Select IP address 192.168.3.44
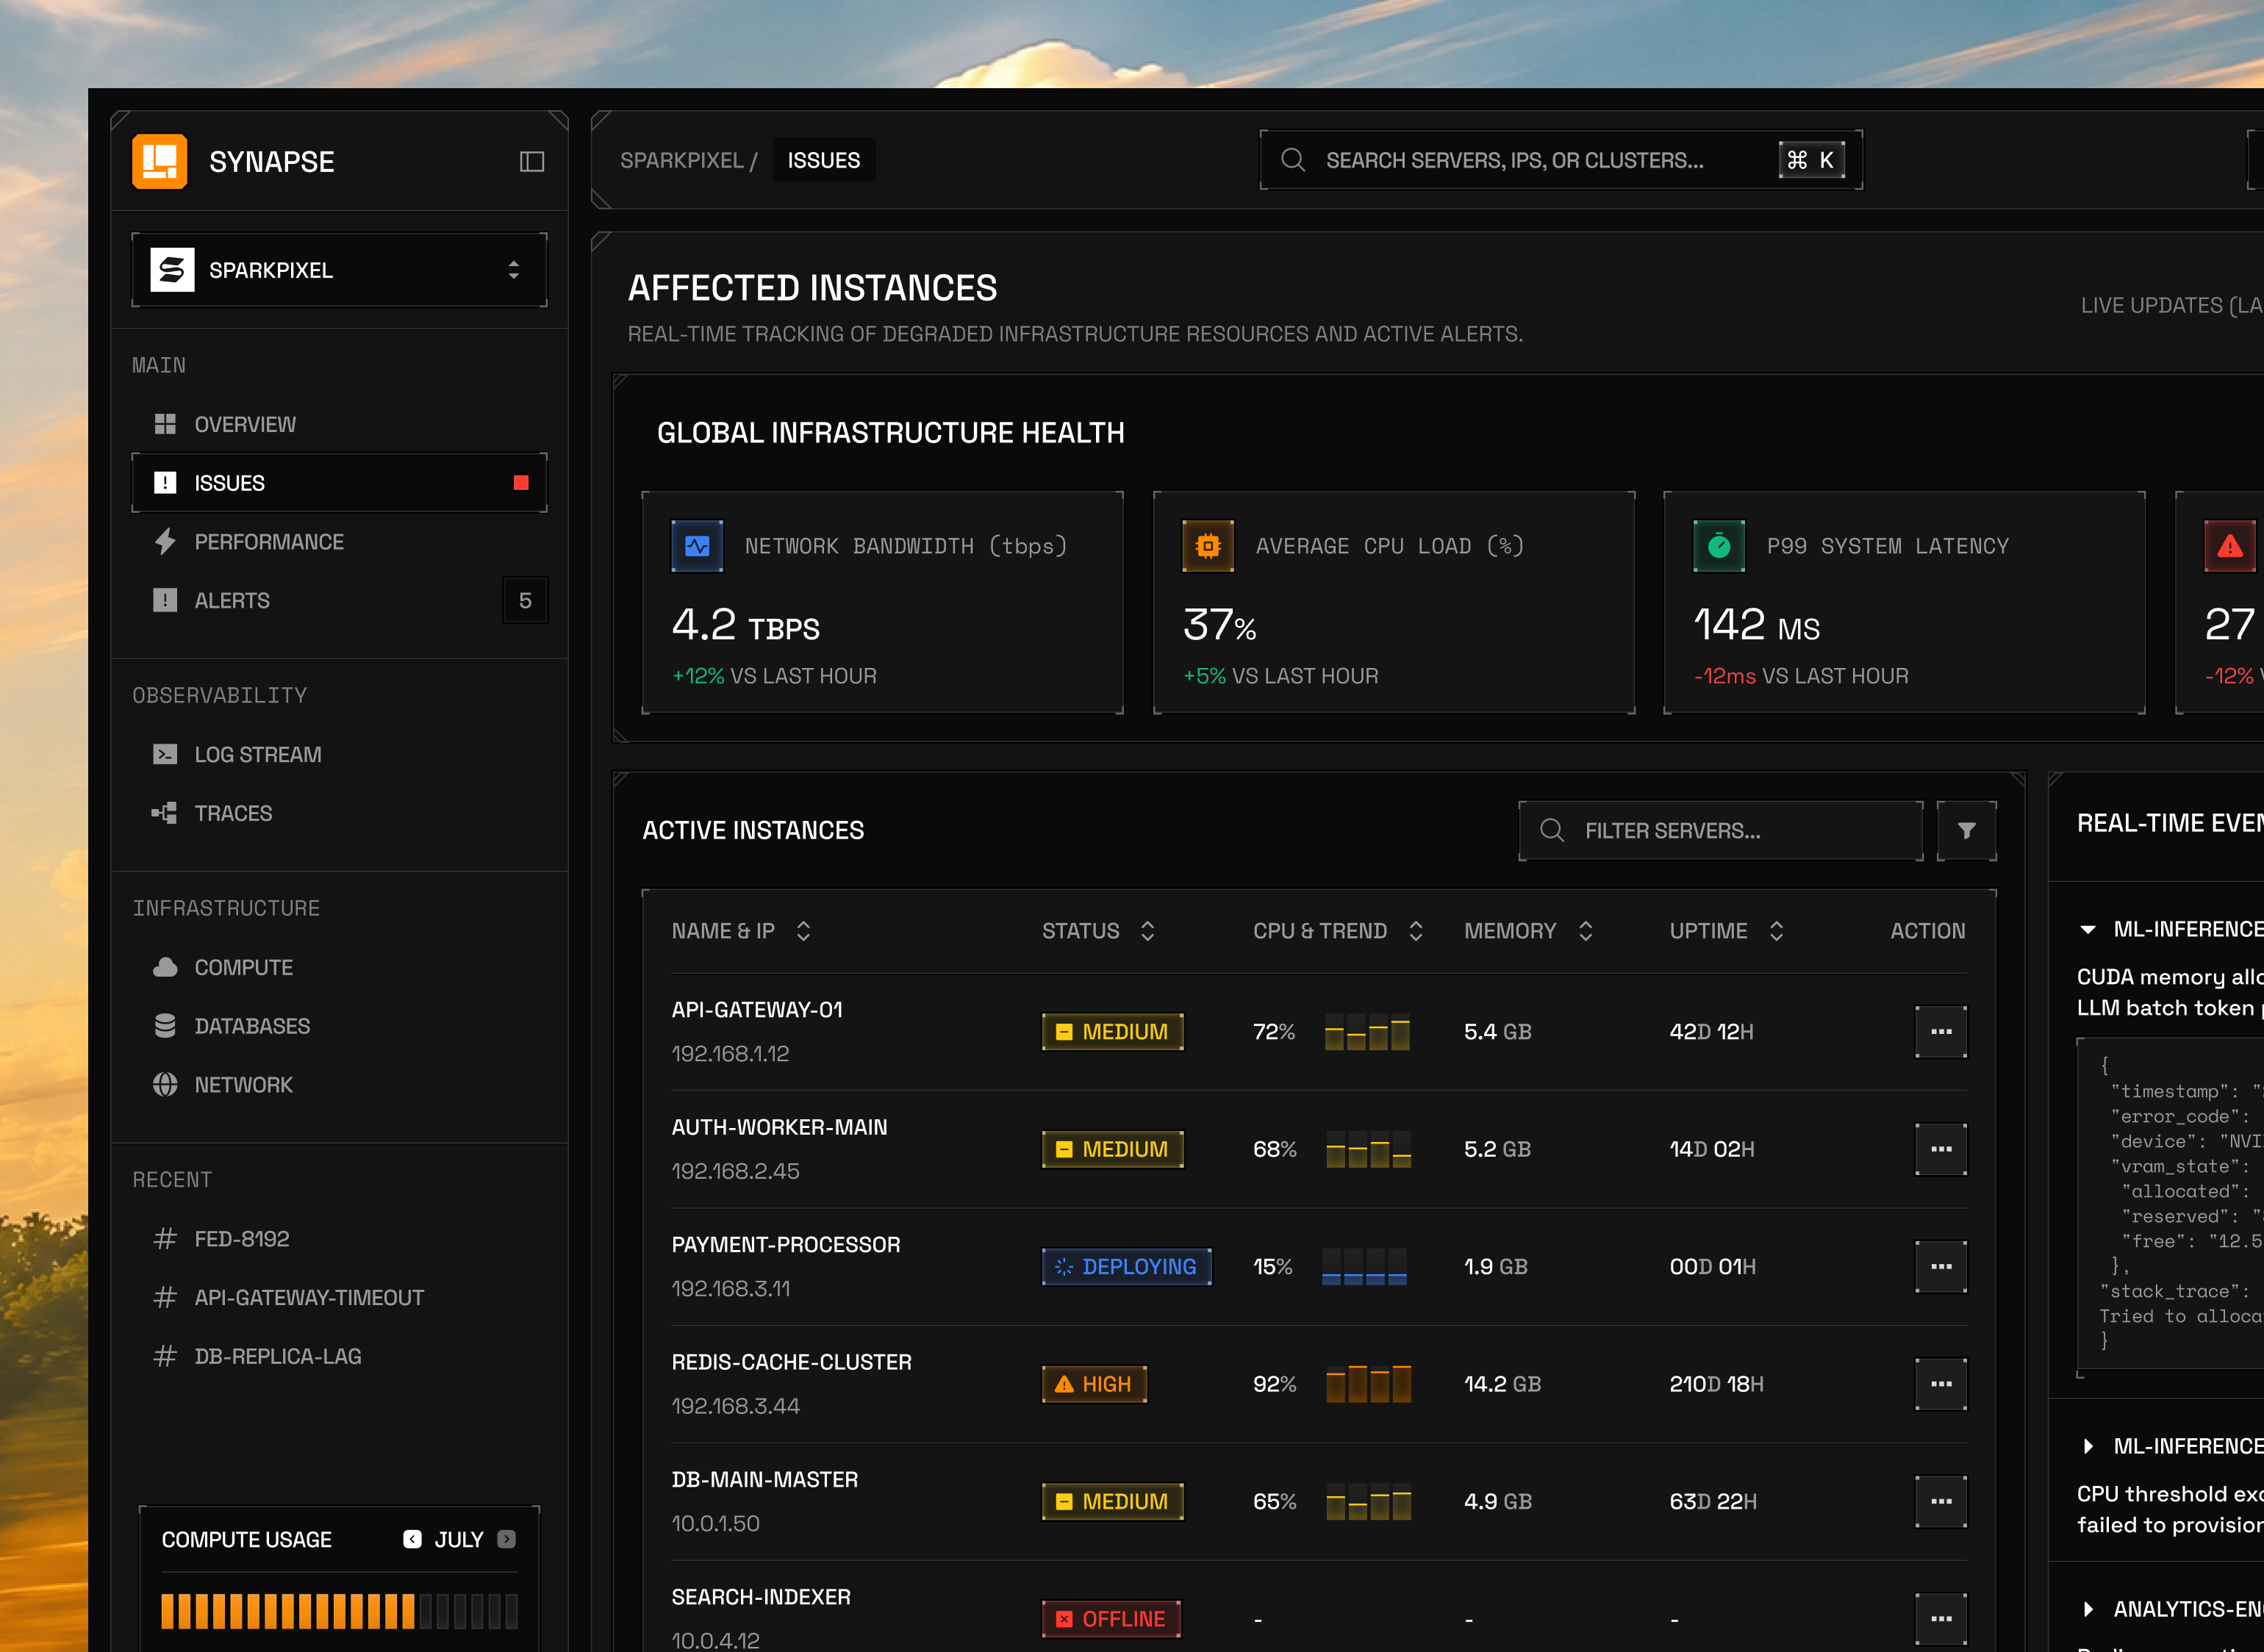Viewport: 2264px width, 1652px height. click(735, 1406)
